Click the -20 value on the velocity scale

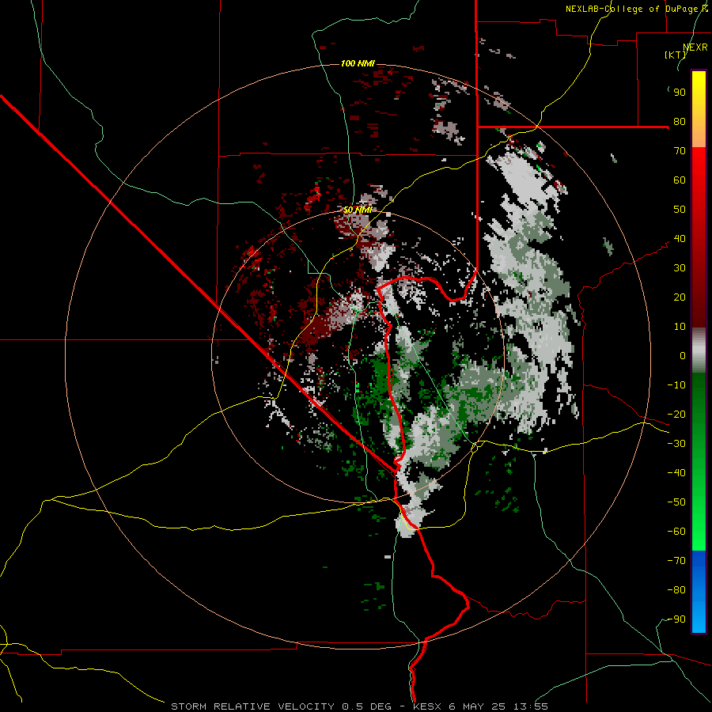point(676,415)
